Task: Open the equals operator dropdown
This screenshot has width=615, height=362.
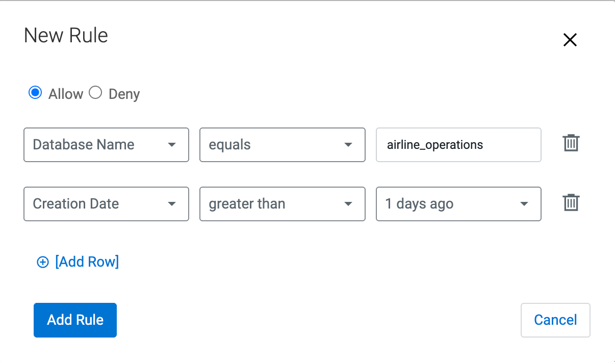Action: [282, 145]
